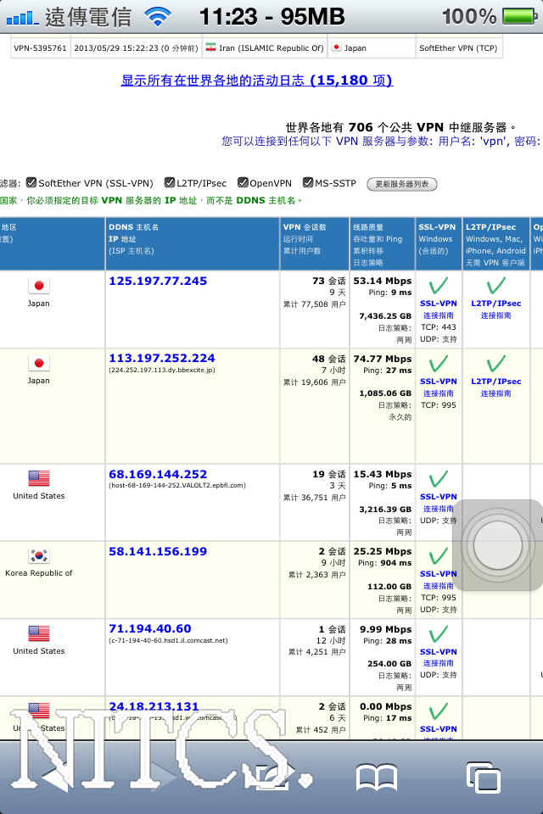Viewport: 543px width, 814px height.
Task: Open Safari bookmarks book icon
Action: [x=377, y=778]
